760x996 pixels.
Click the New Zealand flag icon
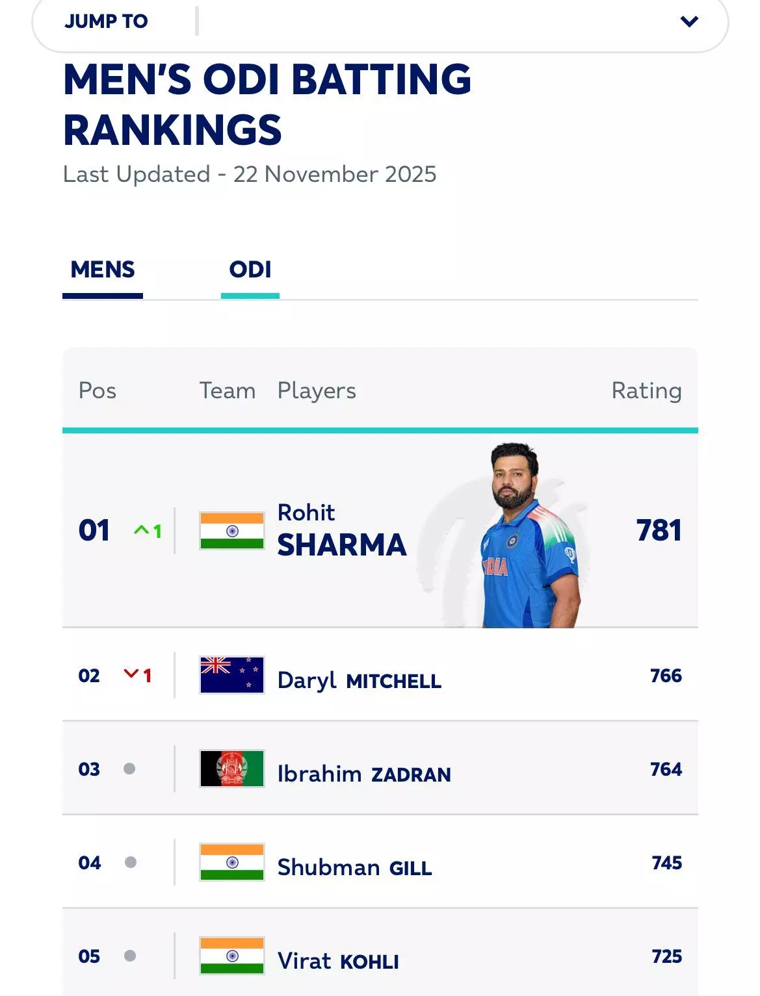pyautogui.click(x=231, y=675)
